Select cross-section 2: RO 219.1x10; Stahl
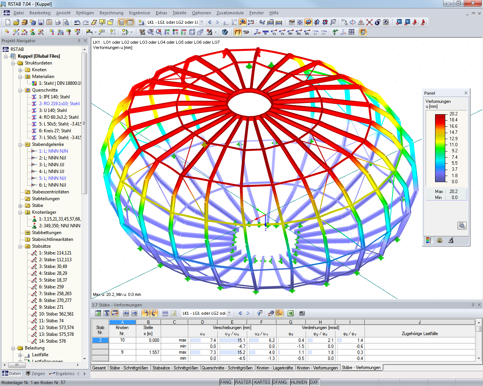This screenshot has height=386, width=483. [59, 104]
